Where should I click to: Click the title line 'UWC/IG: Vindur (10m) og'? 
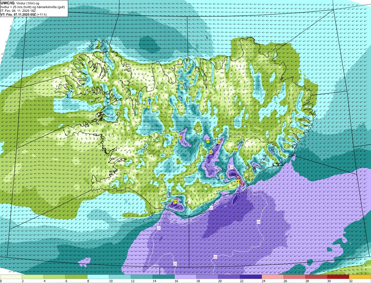coord(20,3)
